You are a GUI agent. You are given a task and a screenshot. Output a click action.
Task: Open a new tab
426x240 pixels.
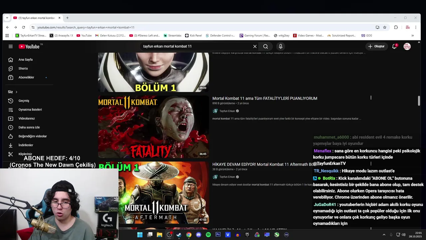click(x=67, y=18)
